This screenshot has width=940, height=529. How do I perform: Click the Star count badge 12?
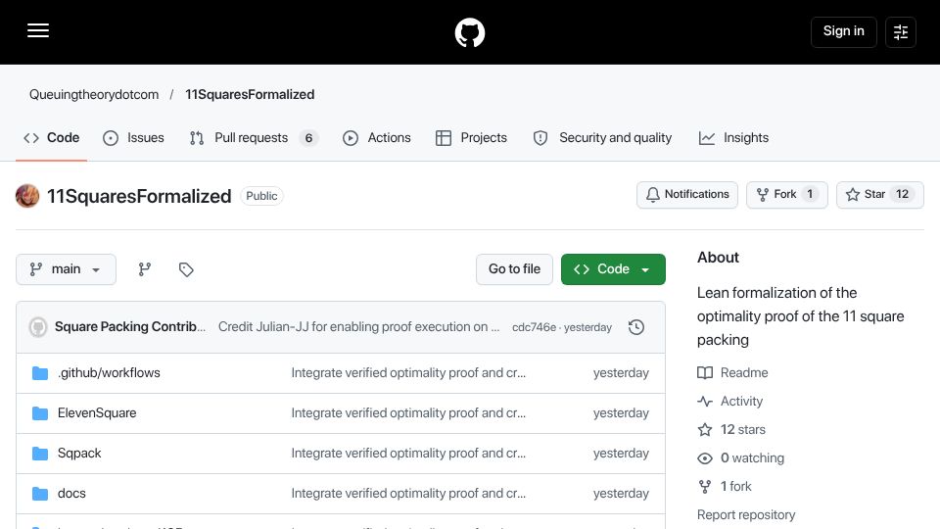(x=902, y=194)
